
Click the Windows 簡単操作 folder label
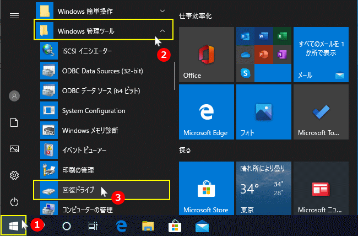click(85, 11)
